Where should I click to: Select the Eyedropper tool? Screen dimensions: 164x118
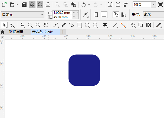pyautogui.click(x=159, y=25)
